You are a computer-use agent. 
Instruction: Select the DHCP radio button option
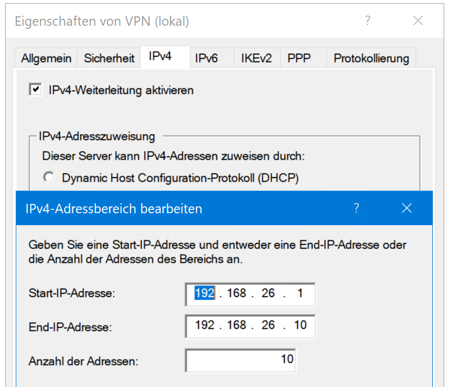click(x=48, y=177)
